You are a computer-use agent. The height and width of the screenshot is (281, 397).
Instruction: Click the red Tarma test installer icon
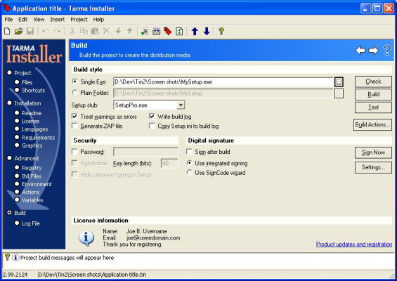point(168,31)
